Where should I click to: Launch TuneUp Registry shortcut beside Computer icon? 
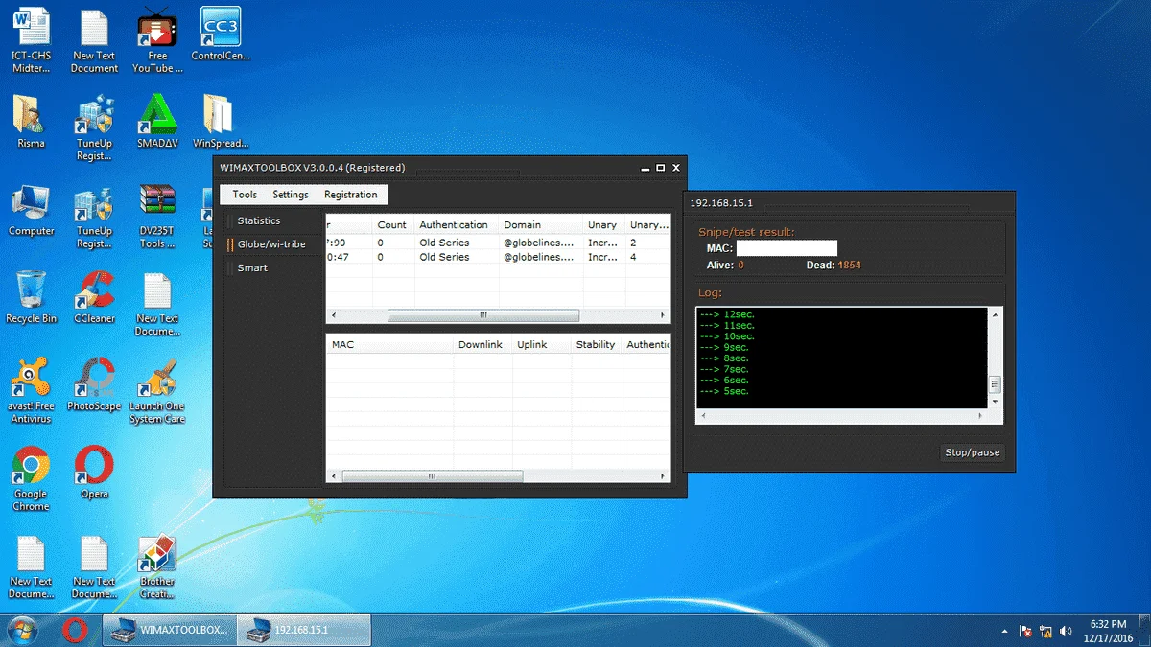pyautogui.click(x=94, y=216)
